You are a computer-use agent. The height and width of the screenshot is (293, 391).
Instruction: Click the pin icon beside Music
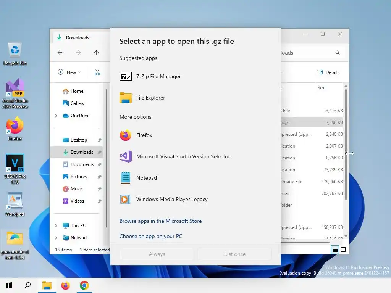pos(100,189)
